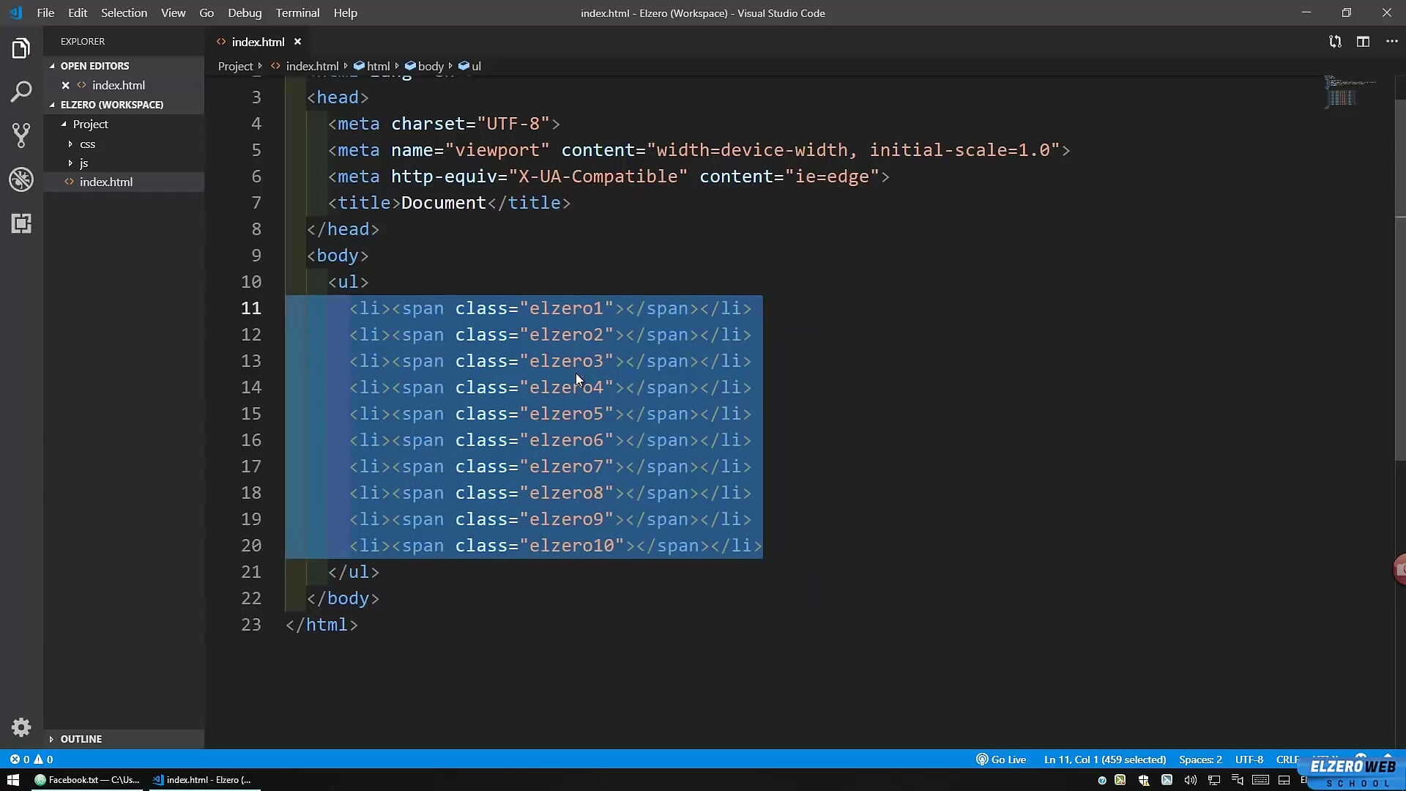The height and width of the screenshot is (791, 1406).
Task: Open the Source Control view
Action: pos(21,135)
